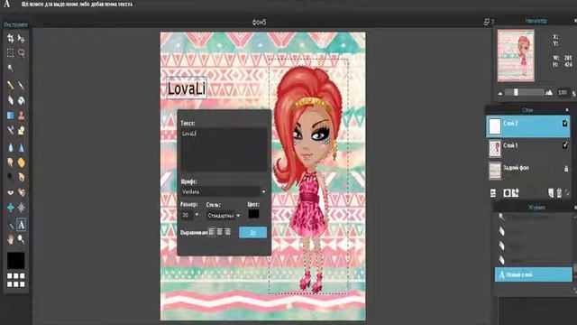Screen dimensions: 577x325
Task: Open layer styles icon in Layers panel
Action: [x=516, y=192]
